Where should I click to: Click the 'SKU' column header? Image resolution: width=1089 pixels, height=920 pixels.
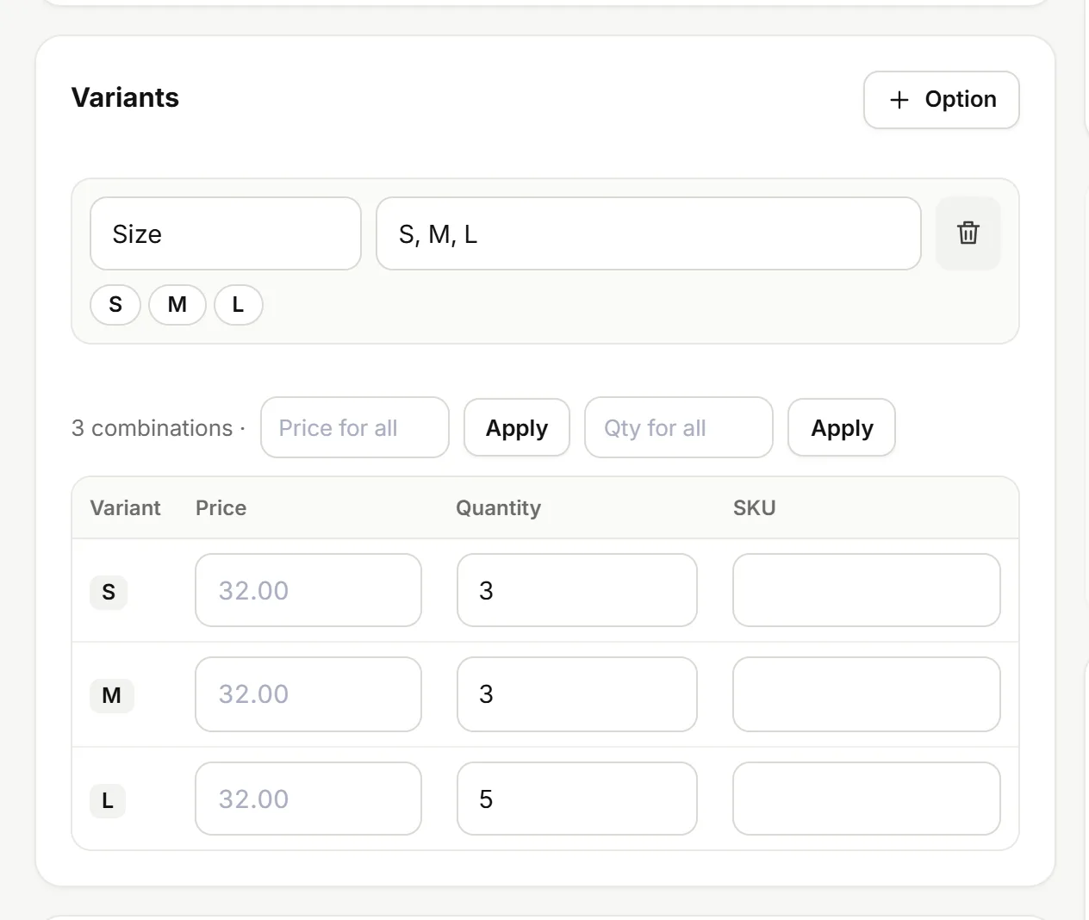coord(755,508)
